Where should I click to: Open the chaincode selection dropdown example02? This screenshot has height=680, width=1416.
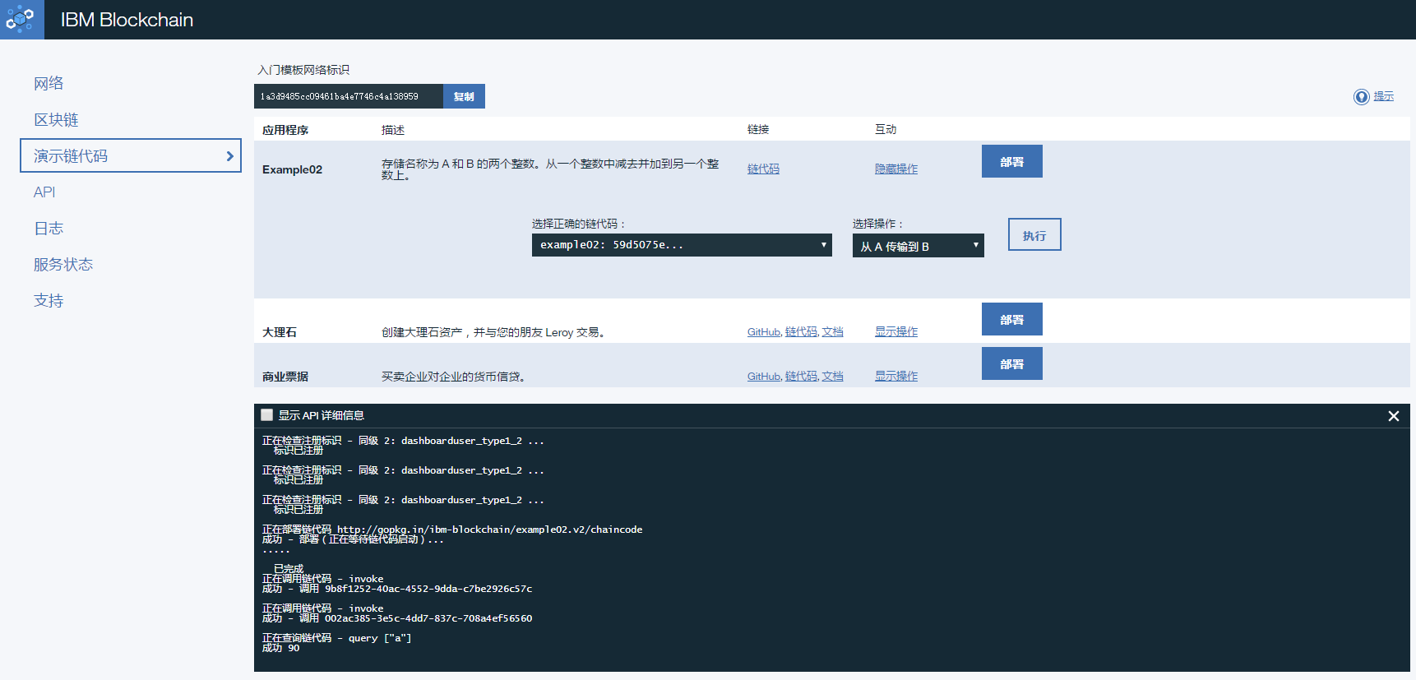[x=681, y=245]
